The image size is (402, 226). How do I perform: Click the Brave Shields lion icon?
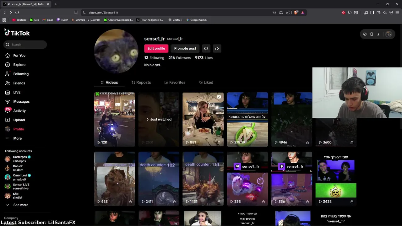[x=296, y=13]
